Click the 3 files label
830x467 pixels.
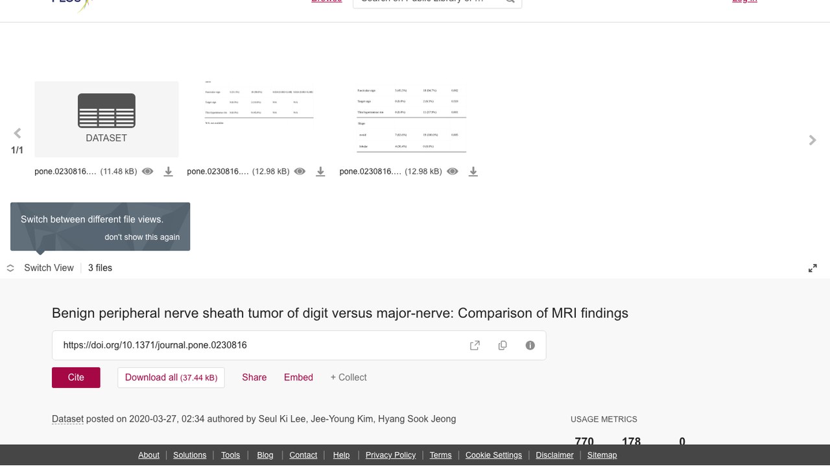(100, 268)
